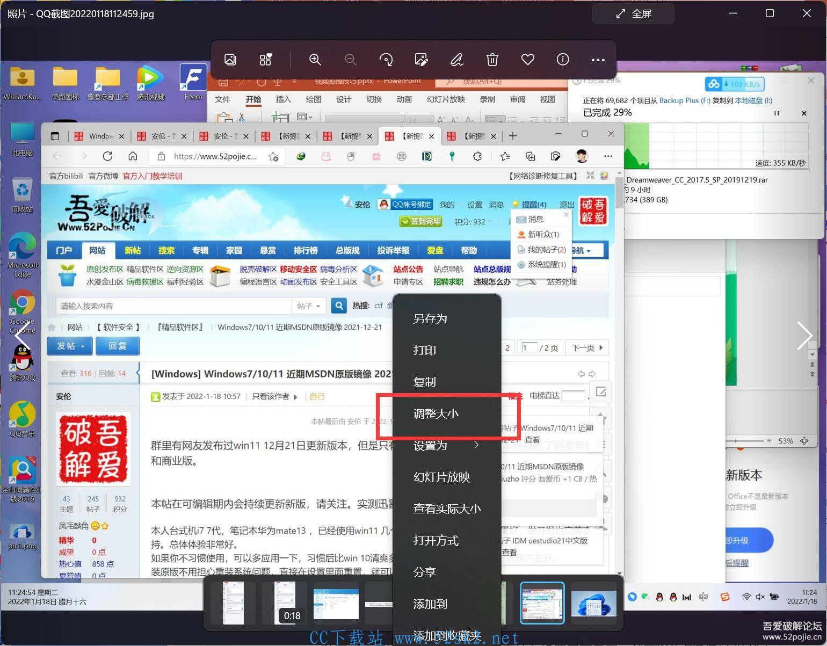827x646 pixels.
Task: Click the muted volume icon in system tray
Action: pos(760,597)
